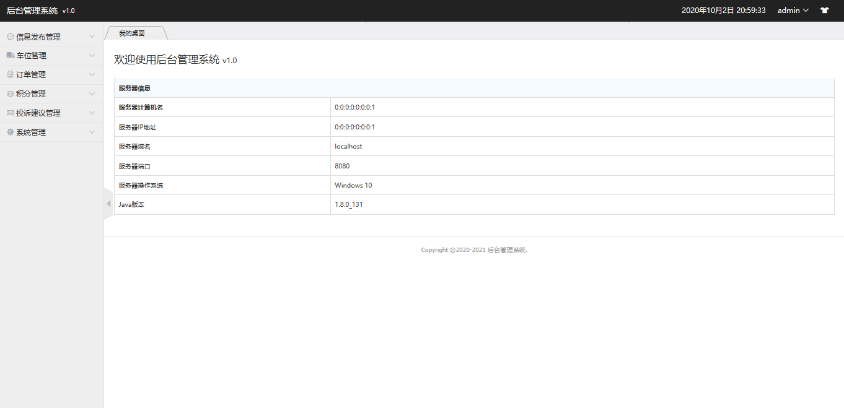The width and height of the screenshot is (844, 408).
Task: Open the 积分管理 menu
Action: (x=52, y=94)
